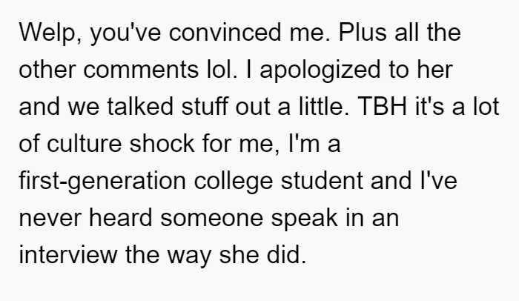The height and width of the screenshot is (301, 519).
Task: Click the abbreviation 'TBH'
Action: tap(382, 106)
